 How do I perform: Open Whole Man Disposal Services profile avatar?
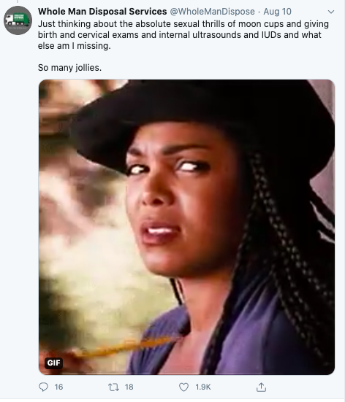pos(18,20)
